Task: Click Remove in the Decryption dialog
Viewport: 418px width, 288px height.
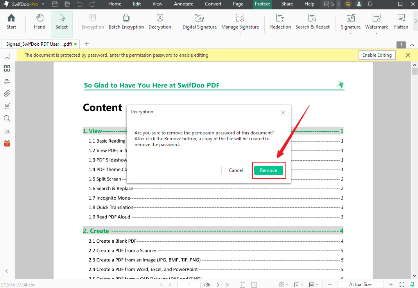Action: pyautogui.click(x=269, y=170)
